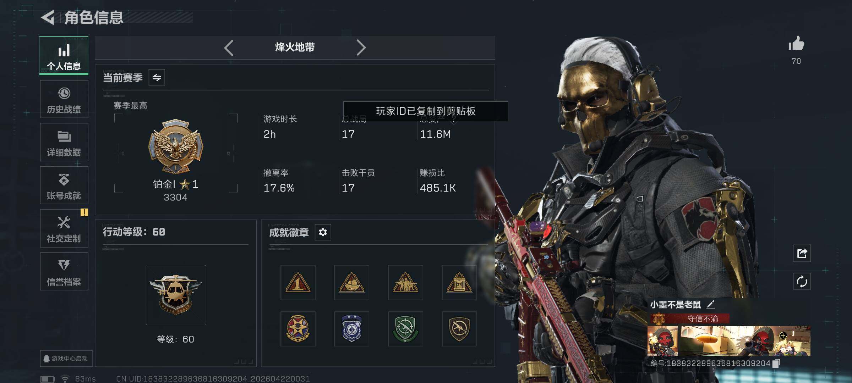852x383 pixels.
Task: Copy the player ID number
Action: click(x=776, y=363)
